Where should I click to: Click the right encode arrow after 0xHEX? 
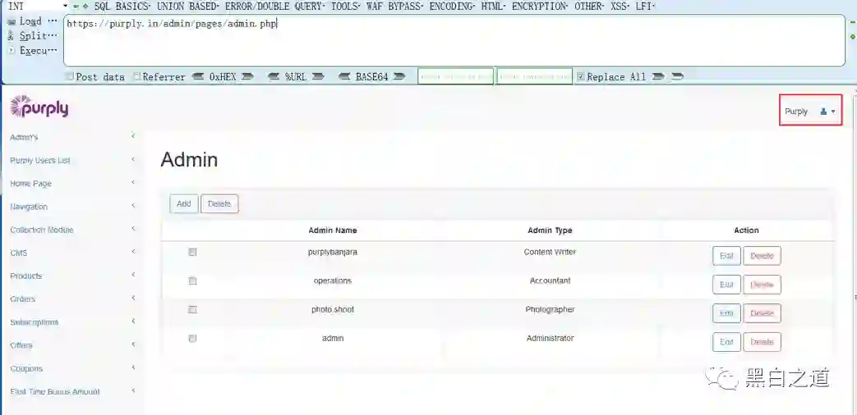click(x=247, y=76)
